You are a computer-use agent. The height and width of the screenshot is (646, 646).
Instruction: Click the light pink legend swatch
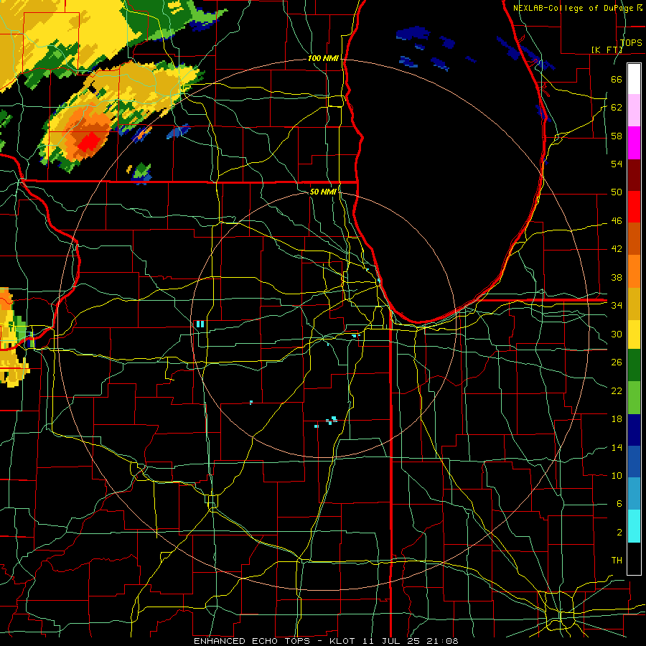[634, 111]
